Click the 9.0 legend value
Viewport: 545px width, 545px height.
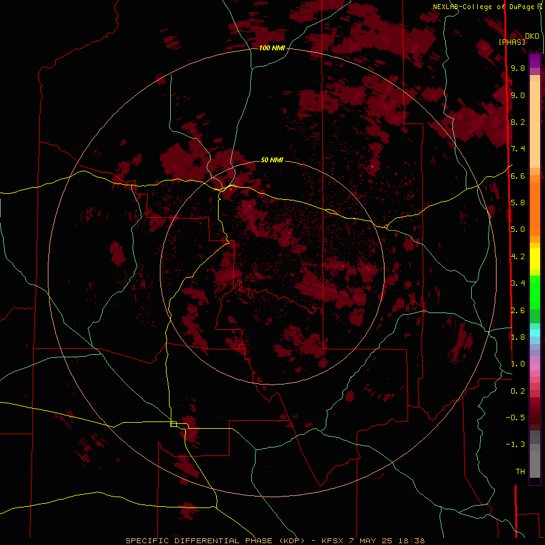click(518, 95)
